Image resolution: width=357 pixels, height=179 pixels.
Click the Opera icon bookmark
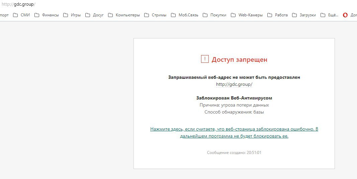(x=345, y=15)
